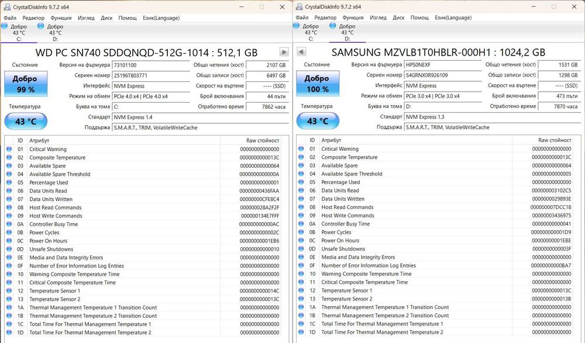Click the Добро 99 % health status button
The width and height of the screenshot is (585, 343).
(x=26, y=84)
